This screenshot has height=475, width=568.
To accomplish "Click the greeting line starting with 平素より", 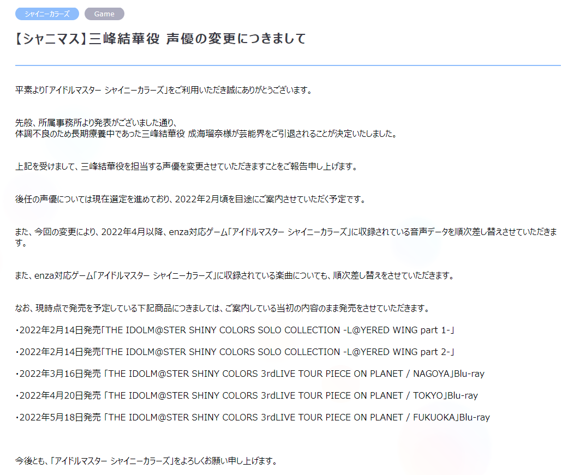I will [x=164, y=90].
